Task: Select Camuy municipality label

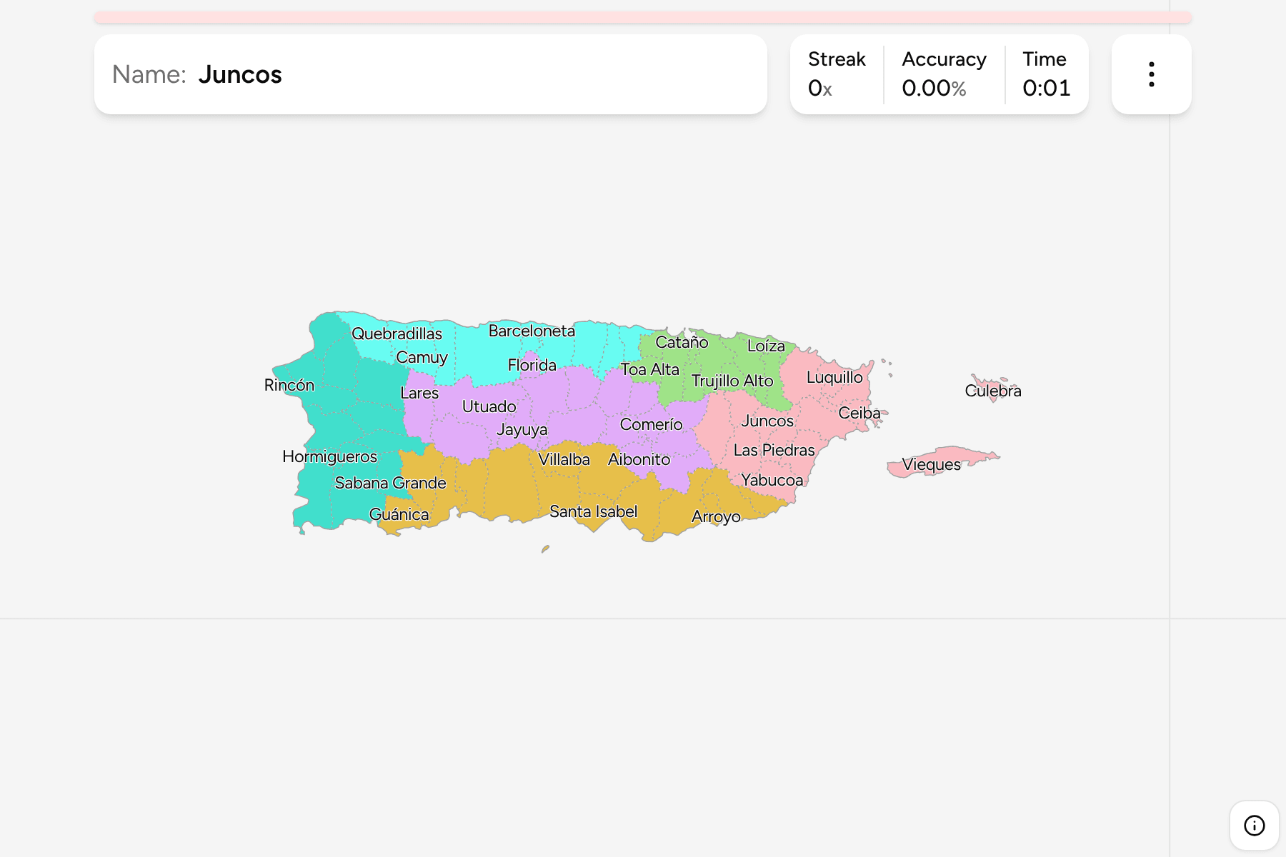Action: [422, 358]
